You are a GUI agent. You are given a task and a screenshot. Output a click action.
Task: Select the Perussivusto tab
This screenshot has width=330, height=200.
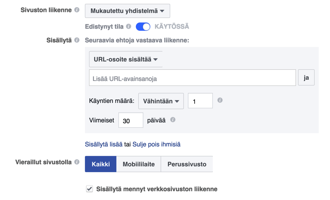point(187,164)
